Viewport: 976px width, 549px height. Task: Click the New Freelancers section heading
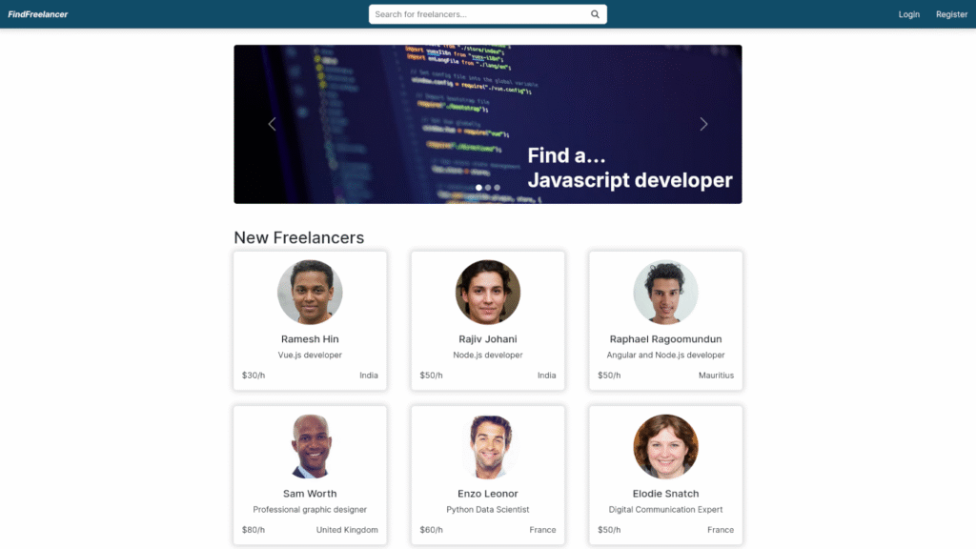(300, 237)
